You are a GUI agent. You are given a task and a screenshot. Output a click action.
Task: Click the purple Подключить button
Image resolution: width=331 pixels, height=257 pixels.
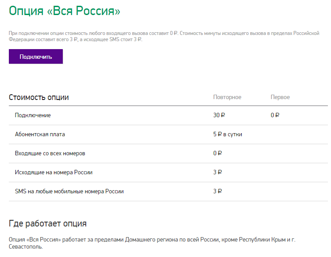[x=36, y=57]
